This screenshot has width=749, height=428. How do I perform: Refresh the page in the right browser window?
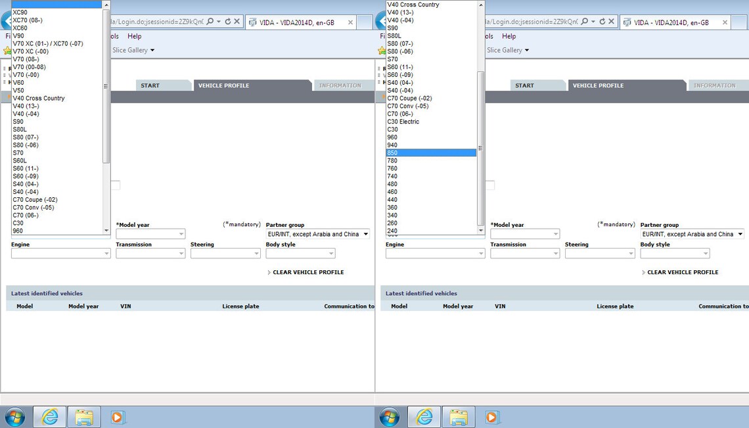(x=602, y=22)
